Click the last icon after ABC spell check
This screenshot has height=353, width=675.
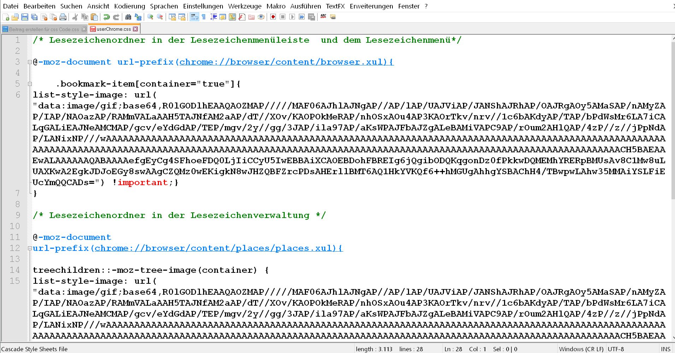(x=333, y=17)
